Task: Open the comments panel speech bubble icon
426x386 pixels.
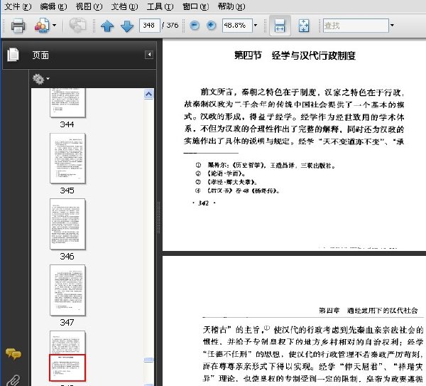Action: (x=13, y=353)
